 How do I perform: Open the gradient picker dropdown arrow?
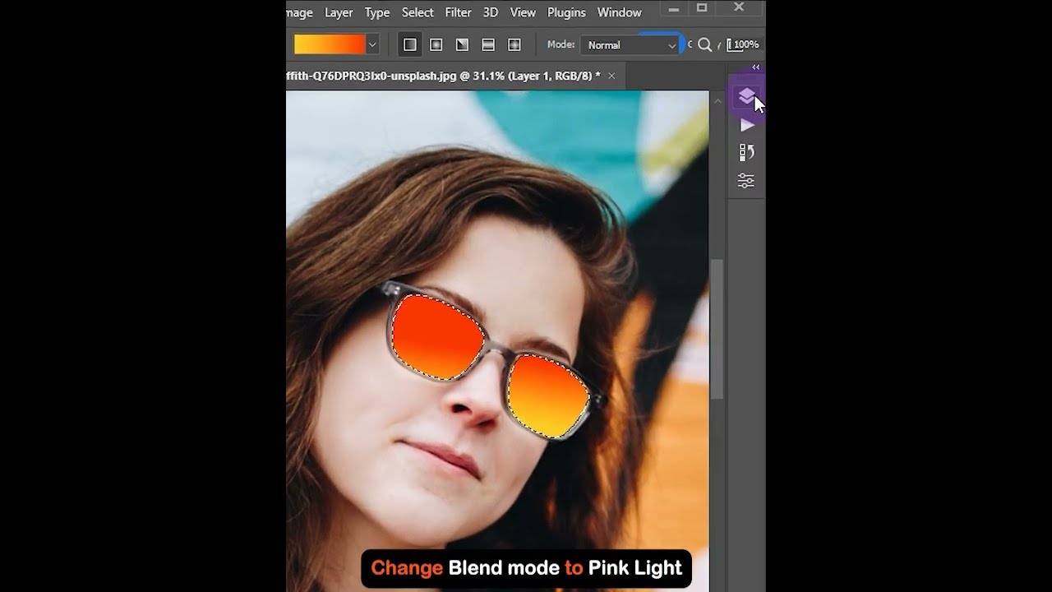click(x=372, y=44)
